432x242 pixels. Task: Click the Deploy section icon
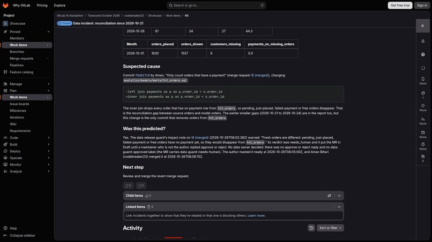5,151
